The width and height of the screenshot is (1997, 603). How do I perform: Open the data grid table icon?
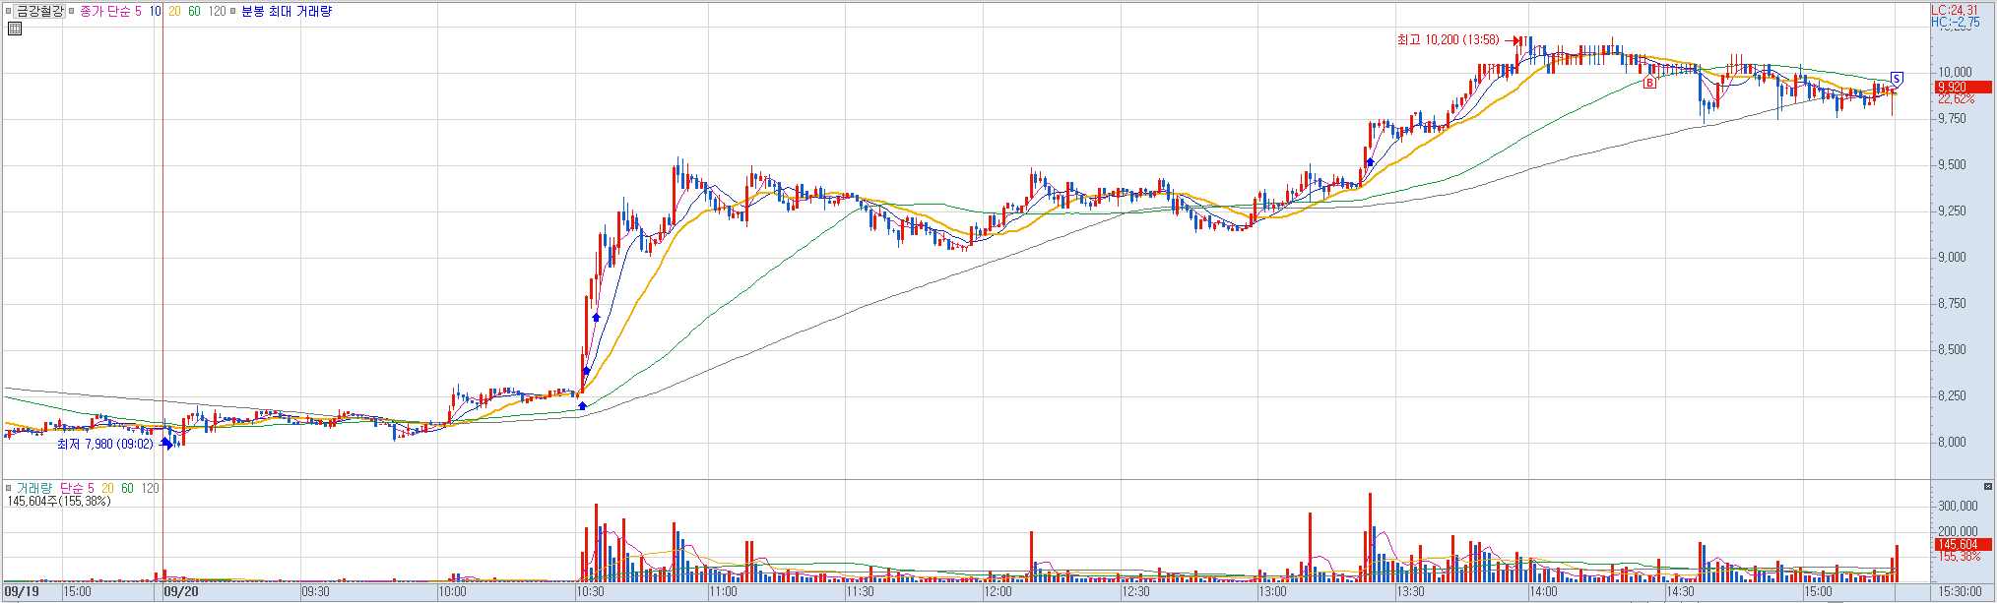[14, 29]
